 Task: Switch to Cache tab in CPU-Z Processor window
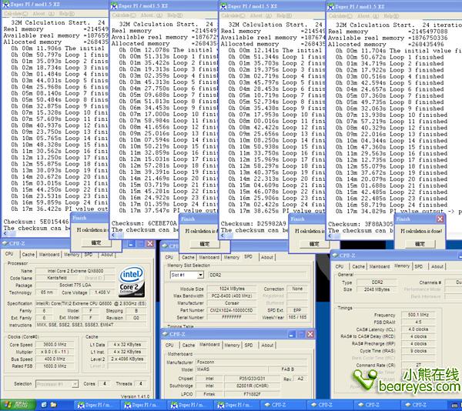[x=28, y=254]
